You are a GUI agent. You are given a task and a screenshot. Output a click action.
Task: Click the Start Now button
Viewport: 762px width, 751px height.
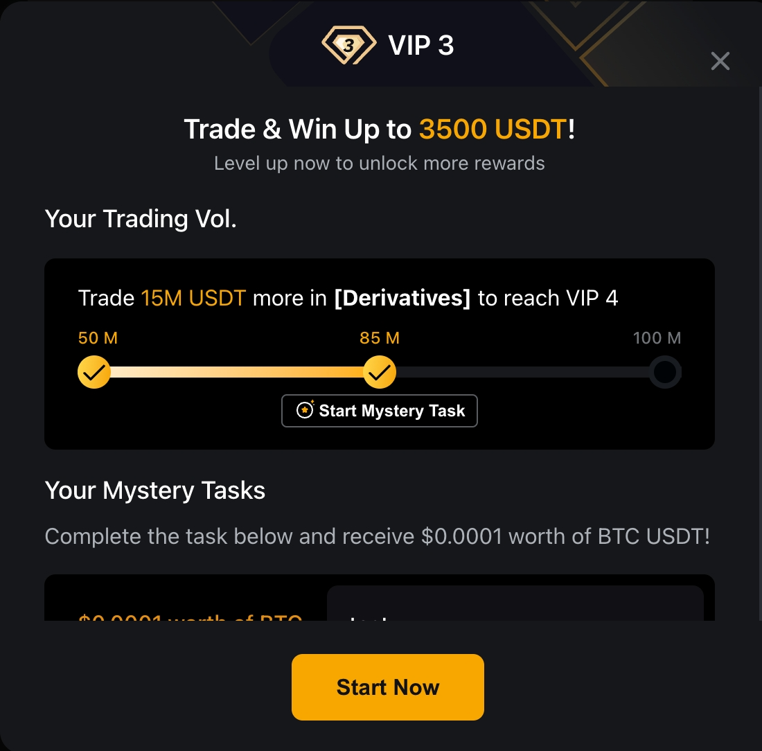(x=388, y=687)
